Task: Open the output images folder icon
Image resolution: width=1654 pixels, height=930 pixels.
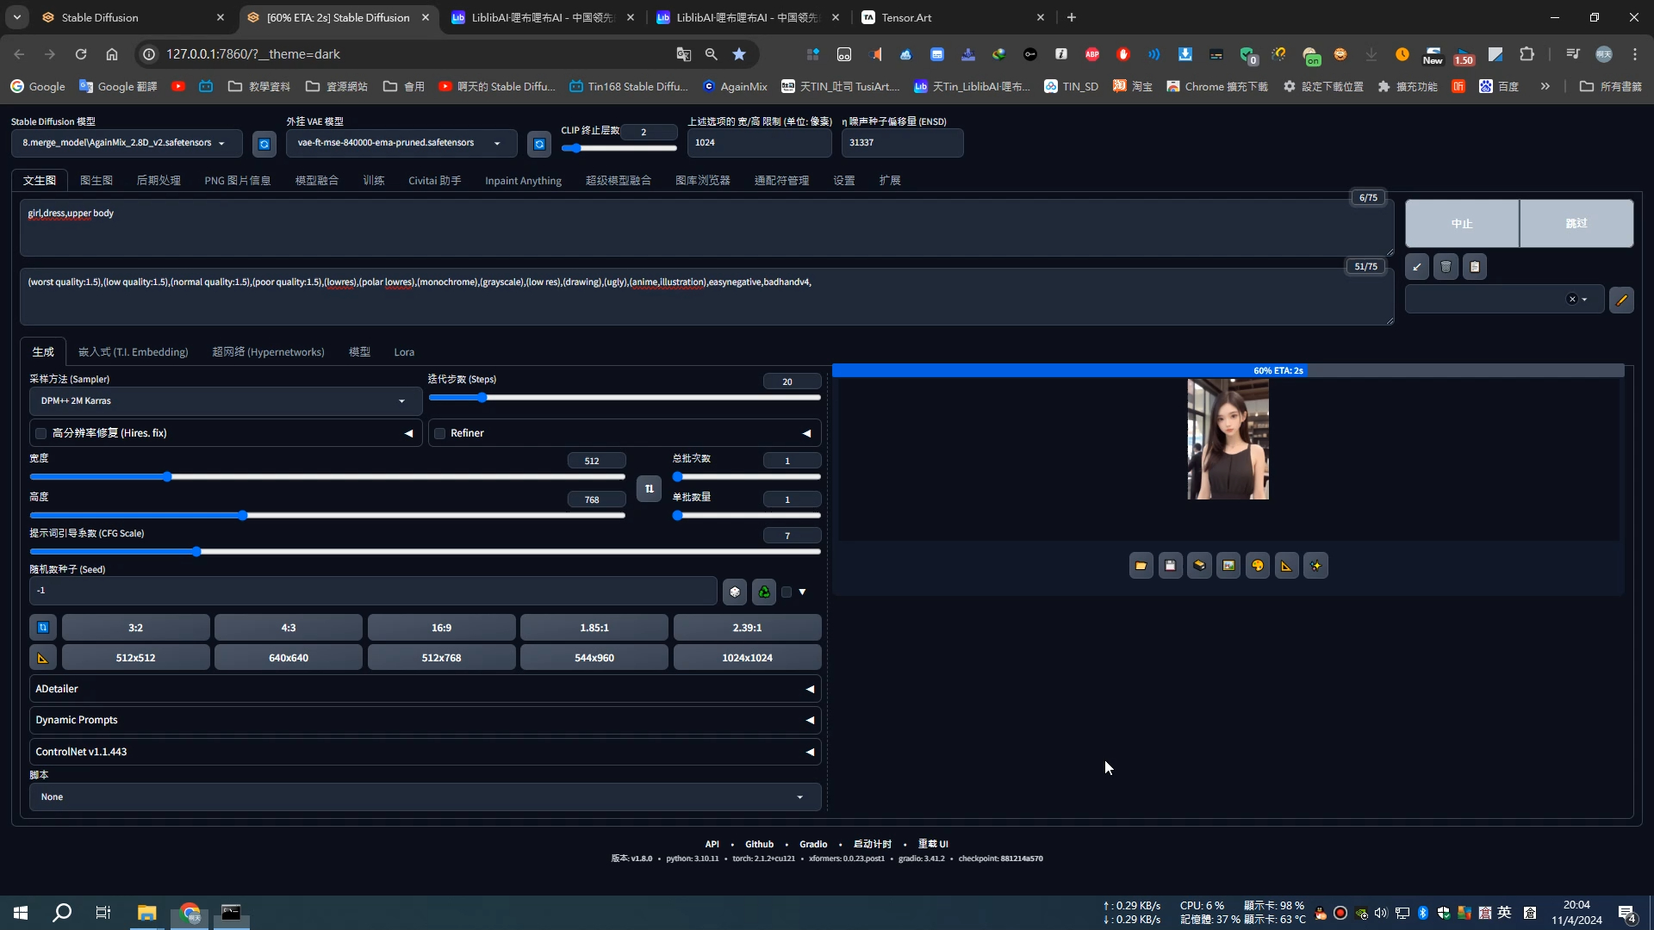Action: click(1141, 566)
